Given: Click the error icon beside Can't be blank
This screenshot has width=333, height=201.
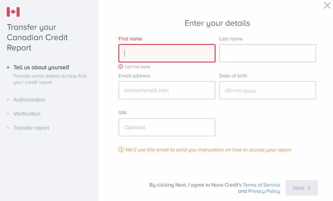Looking at the screenshot, I should point(121,66).
